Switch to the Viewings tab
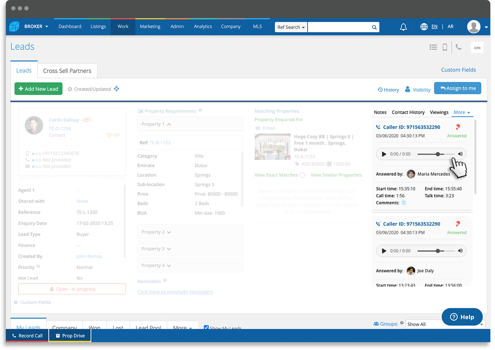 click(439, 112)
